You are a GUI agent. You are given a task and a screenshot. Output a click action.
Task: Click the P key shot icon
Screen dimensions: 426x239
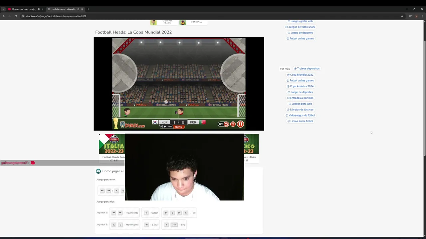tap(166, 213)
